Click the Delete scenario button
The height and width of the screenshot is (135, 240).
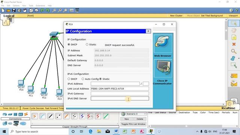point(140,119)
